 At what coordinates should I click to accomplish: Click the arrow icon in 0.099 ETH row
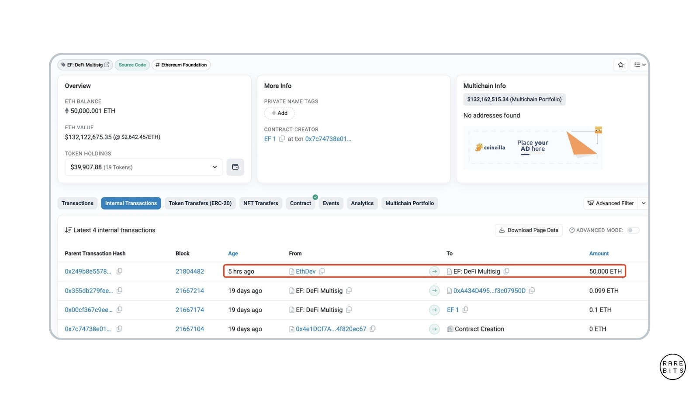[x=434, y=291]
